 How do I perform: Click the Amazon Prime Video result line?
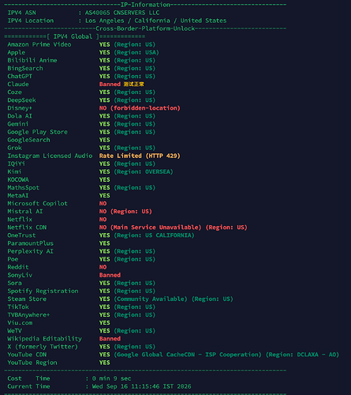click(81, 44)
